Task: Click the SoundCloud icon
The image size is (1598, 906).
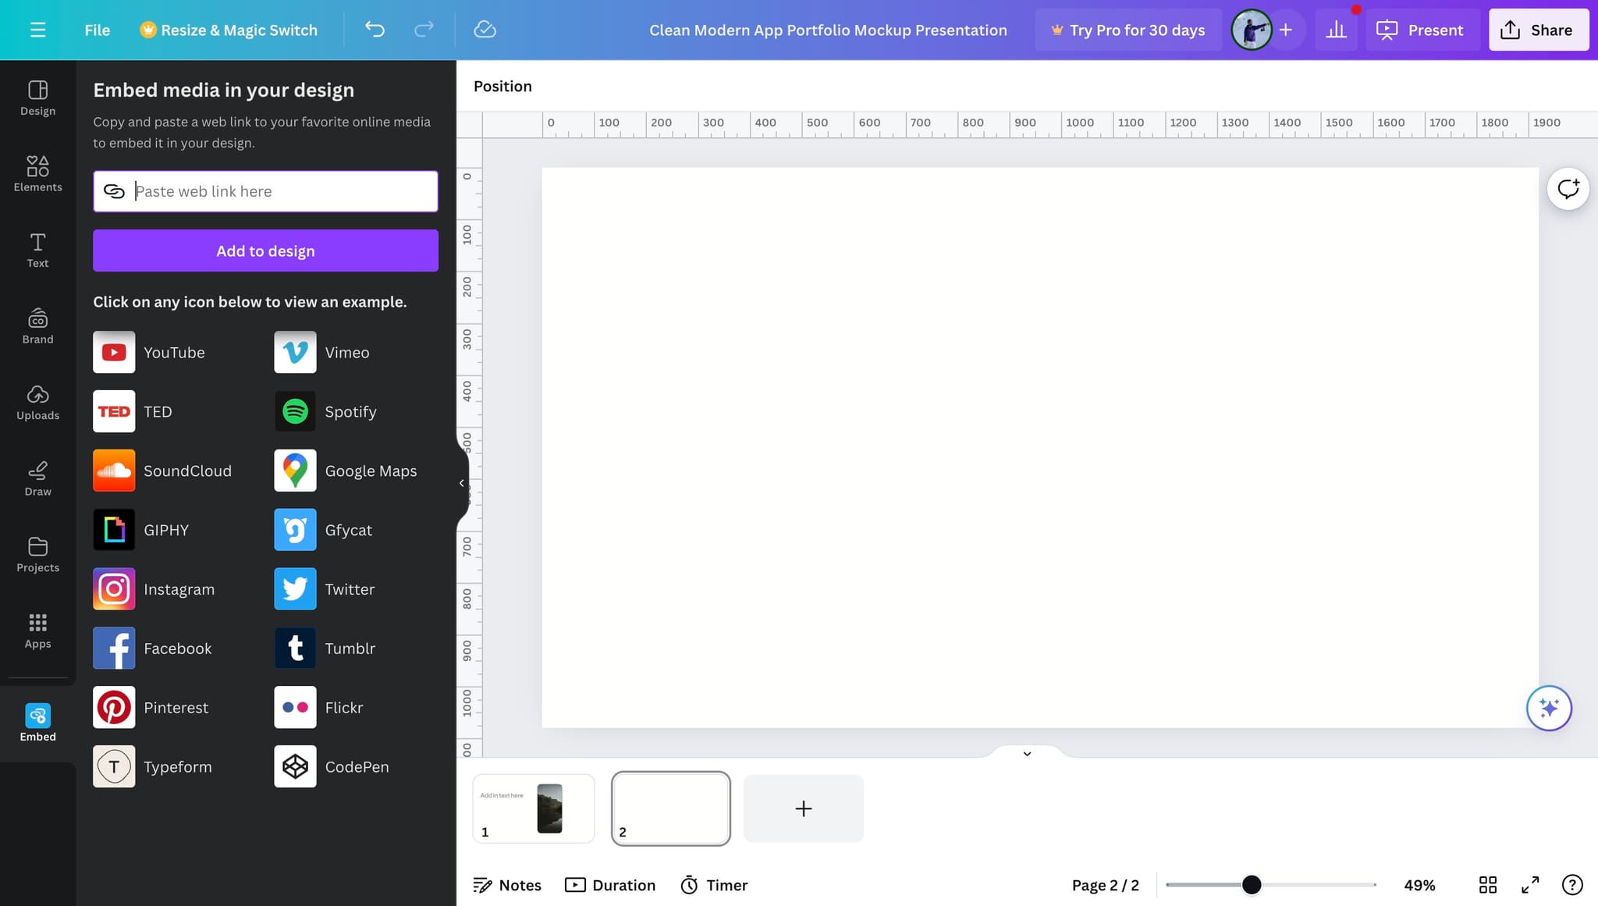Action: pos(114,471)
